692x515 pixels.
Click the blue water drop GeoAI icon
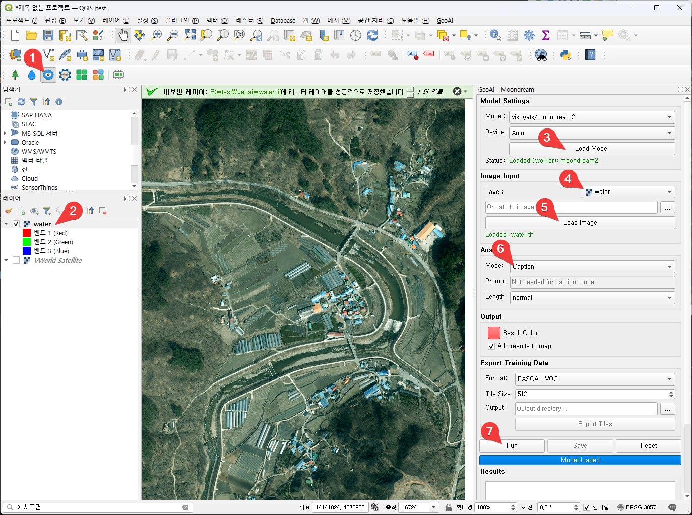pyautogui.click(x=32, y=75)
